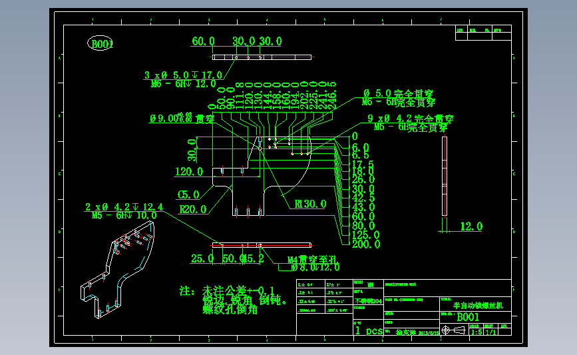The width and height of the screenshot is (577, 355).
Task: Click the 'M5 - 6H完全贯穿' thread note
Action: 411,127
